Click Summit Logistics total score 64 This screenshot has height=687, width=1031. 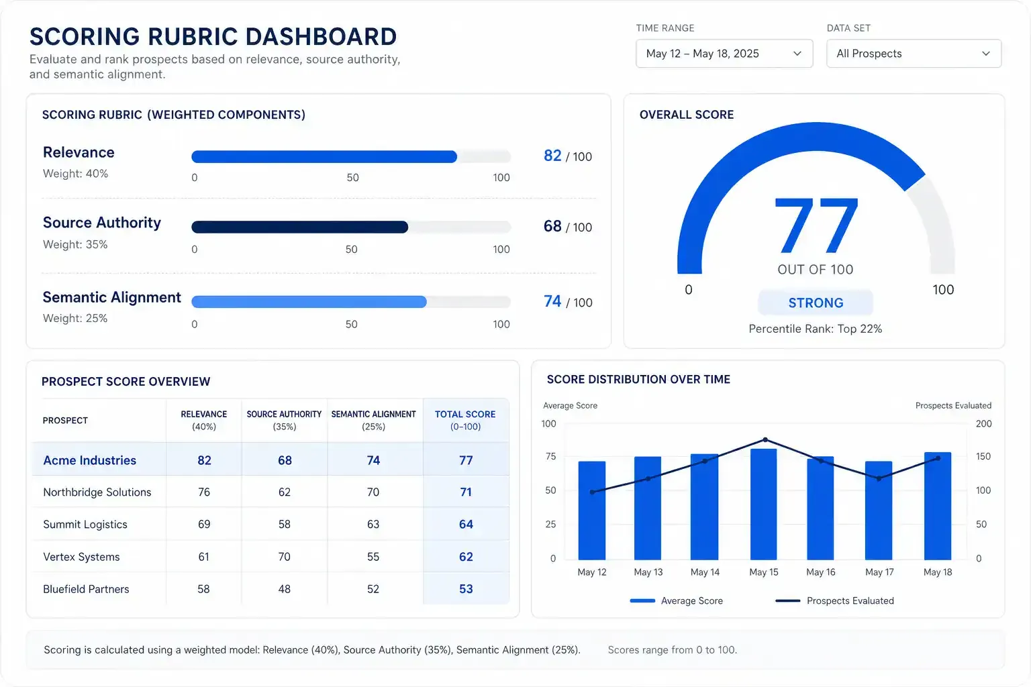(x=466, y=525)
